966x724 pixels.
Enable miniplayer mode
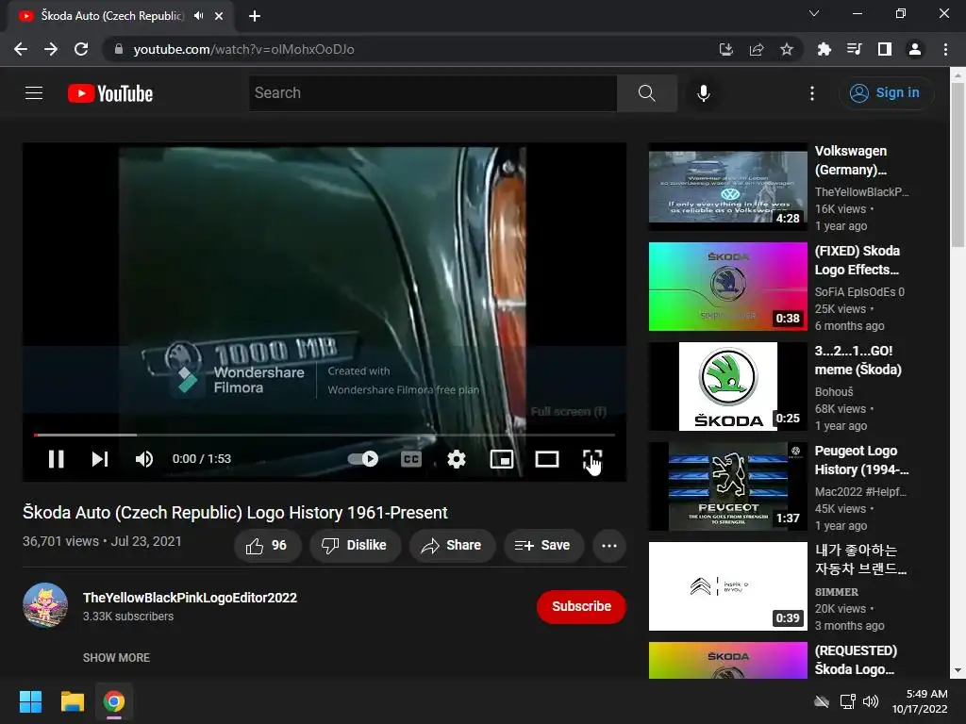click(x=502, y=459)
